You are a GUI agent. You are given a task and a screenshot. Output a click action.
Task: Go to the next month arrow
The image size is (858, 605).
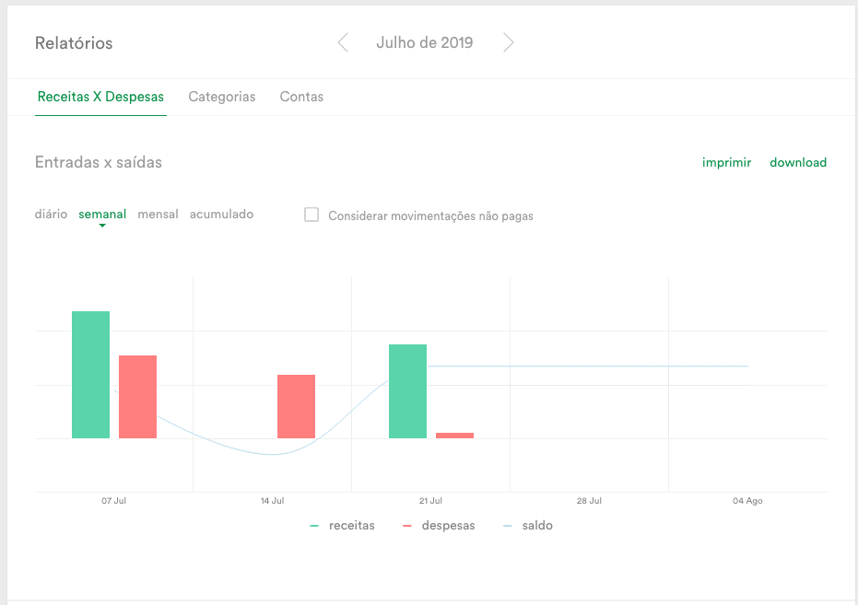click(x=509, y=42)
